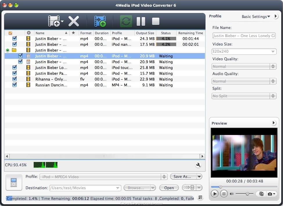Stop the preview playback
This screenshot has height=206, width=283.
(224, 194)
